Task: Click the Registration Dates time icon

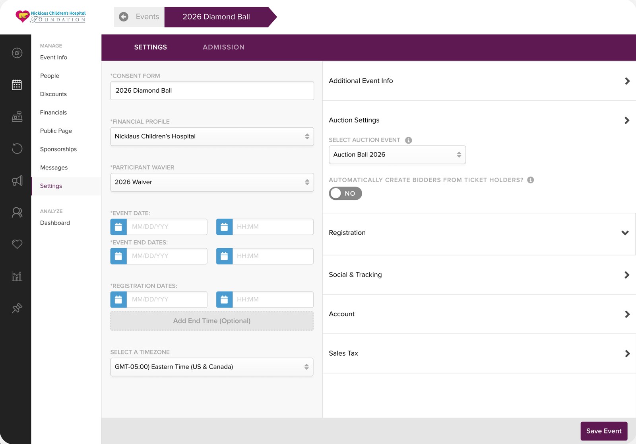Action: [x=224, y=300]
